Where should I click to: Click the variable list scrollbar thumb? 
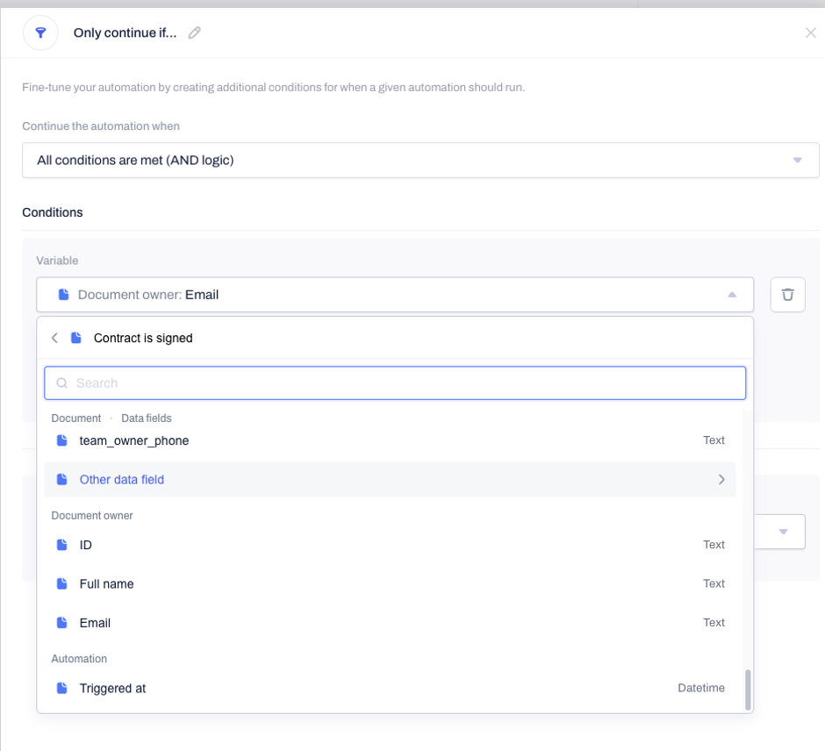pyautogui.click(x=748, y=690)
